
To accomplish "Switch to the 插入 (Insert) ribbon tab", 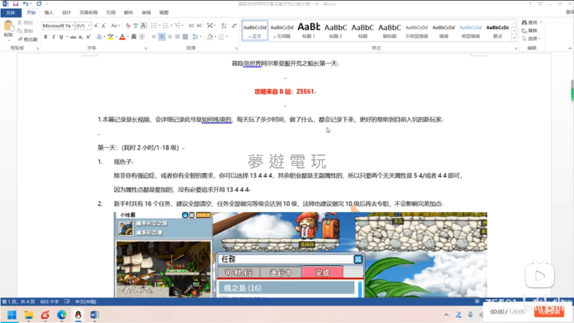I will [x=48, y=12].
